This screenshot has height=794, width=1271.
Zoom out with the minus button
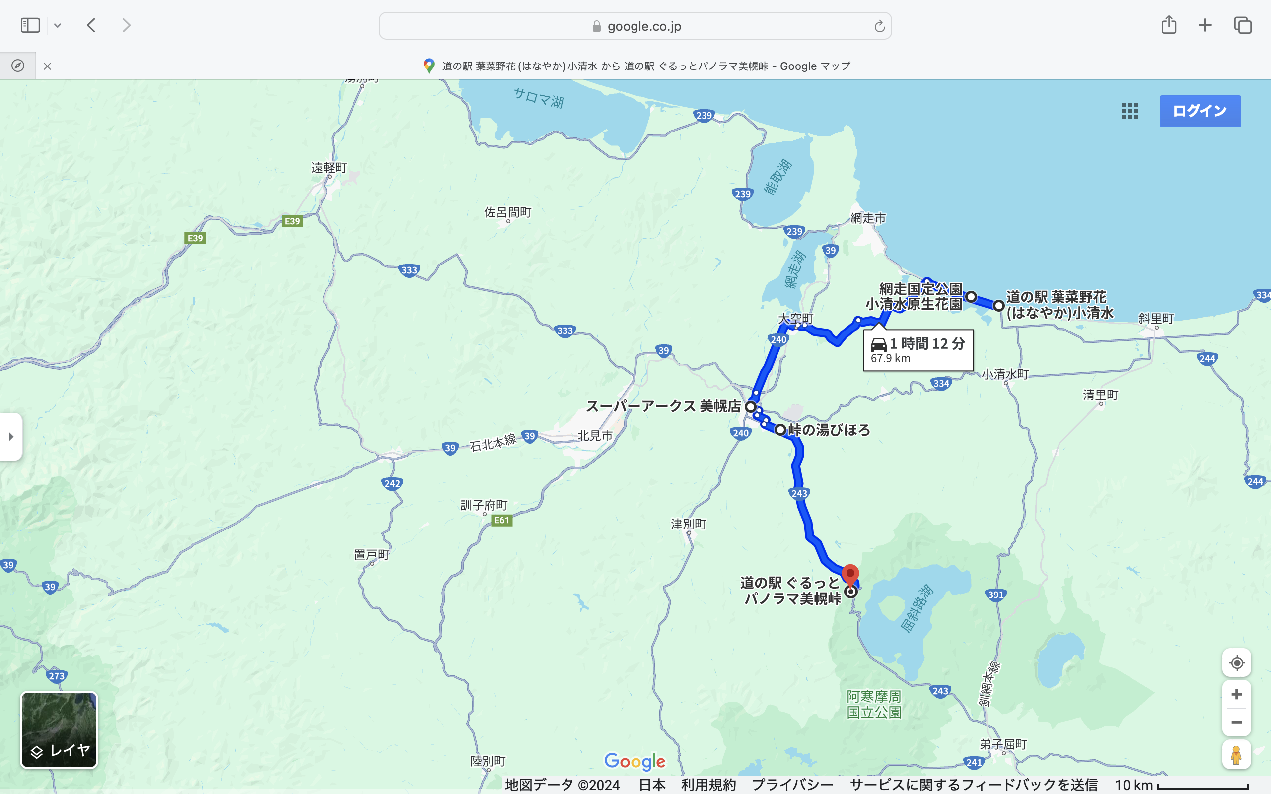[x=1236, y=722]
